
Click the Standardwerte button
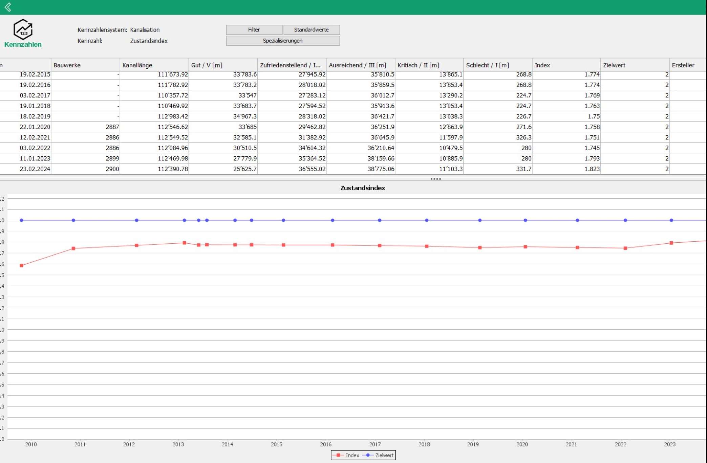[x=311, y=30]
